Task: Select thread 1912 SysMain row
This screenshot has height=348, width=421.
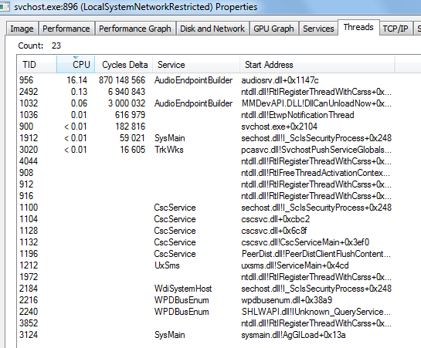Action: pyautogui.click(x=205, y=138)
